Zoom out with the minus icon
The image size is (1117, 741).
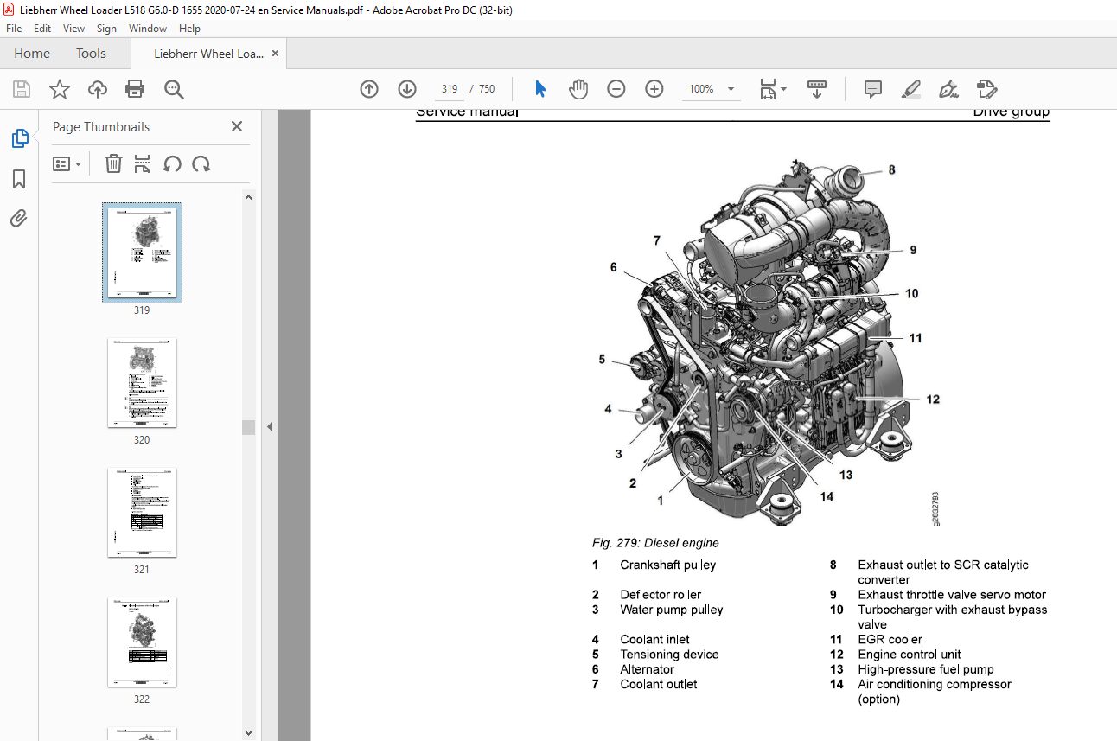pyautogui.click(x=616, y=89)
